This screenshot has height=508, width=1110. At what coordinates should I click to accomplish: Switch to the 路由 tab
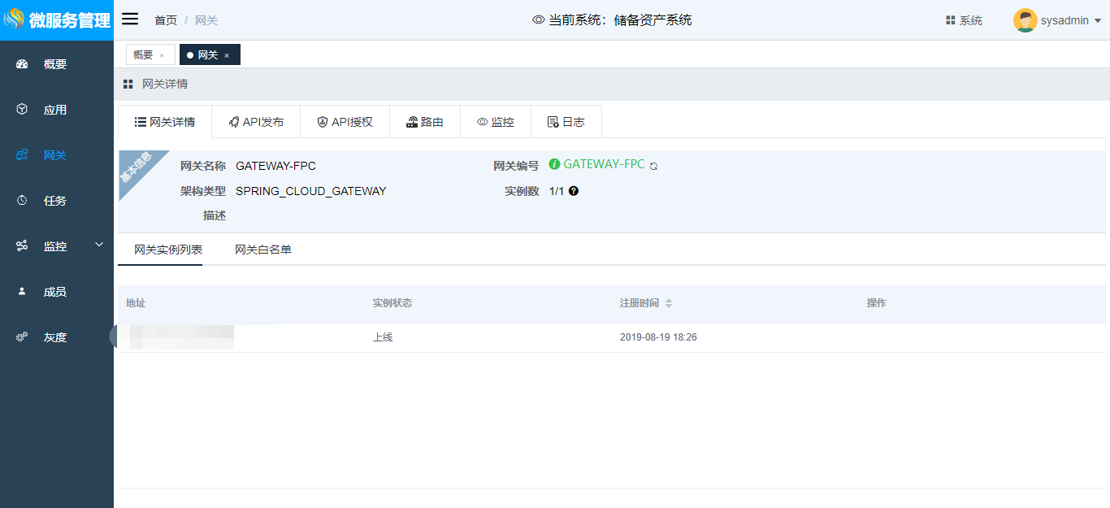coord(425,122)
